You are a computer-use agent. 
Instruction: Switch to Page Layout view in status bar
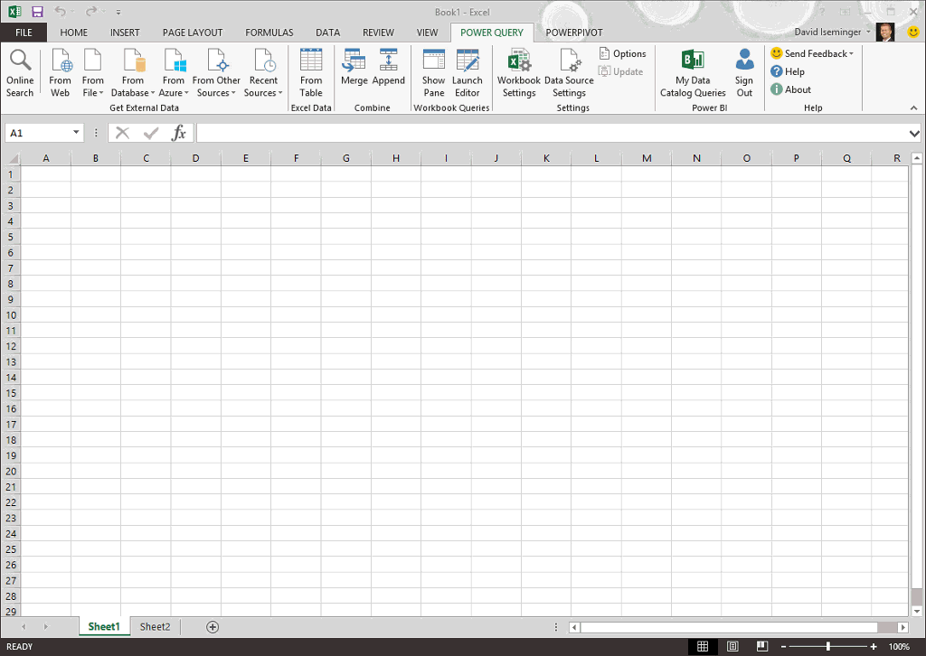(732, 647)
